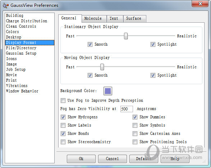Enable Show Cartesian Axes

coord(135,134)
